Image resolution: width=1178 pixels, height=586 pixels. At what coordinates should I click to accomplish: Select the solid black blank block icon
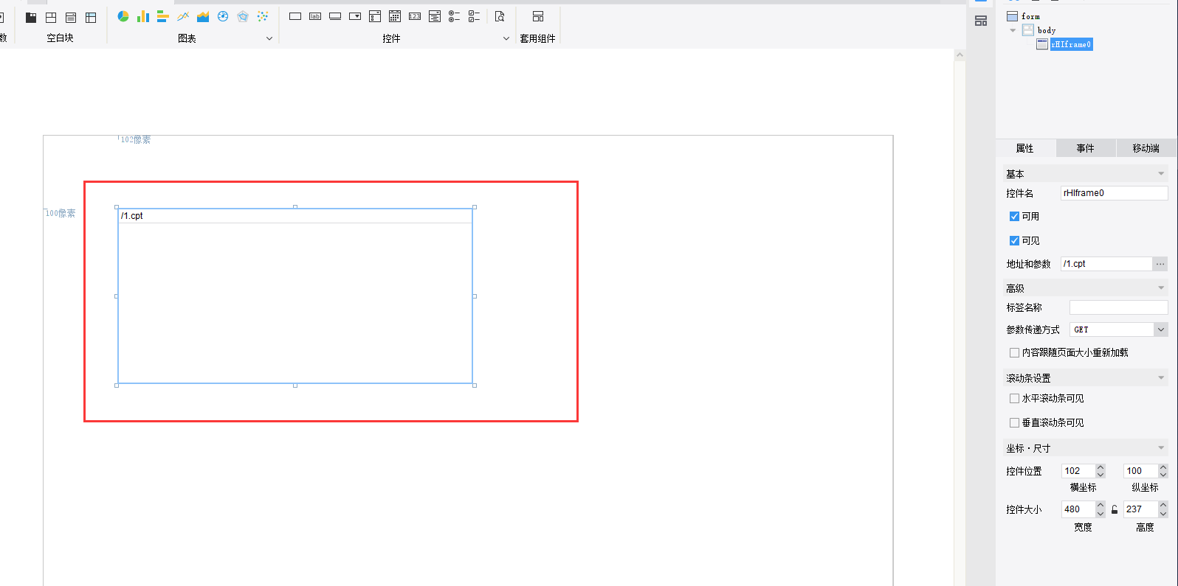point(31,17)
